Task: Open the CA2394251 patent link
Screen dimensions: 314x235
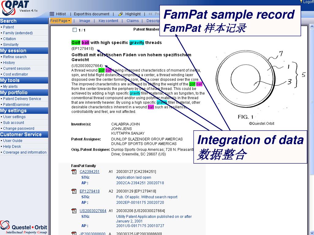Action: (90, 172)
